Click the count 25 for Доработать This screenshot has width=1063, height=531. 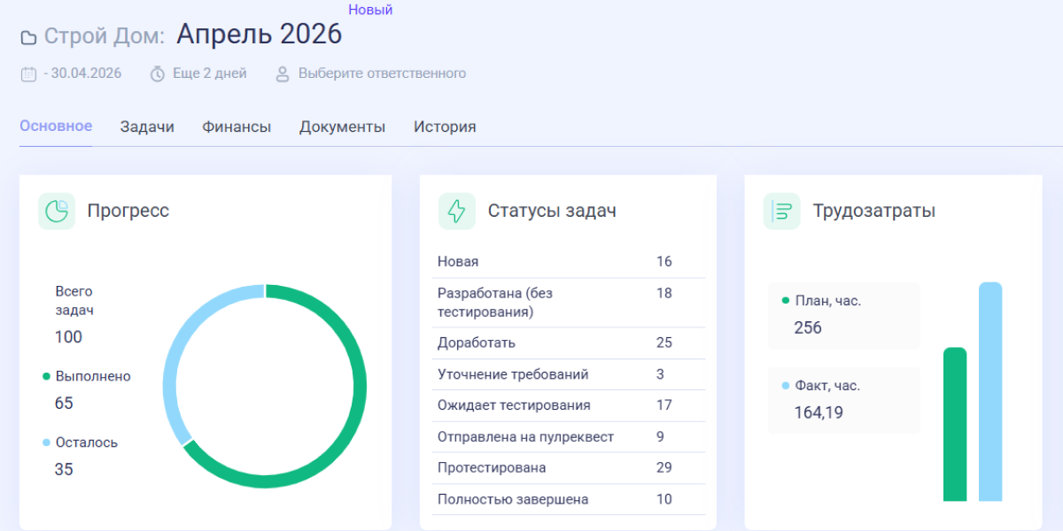click(664, 342)
